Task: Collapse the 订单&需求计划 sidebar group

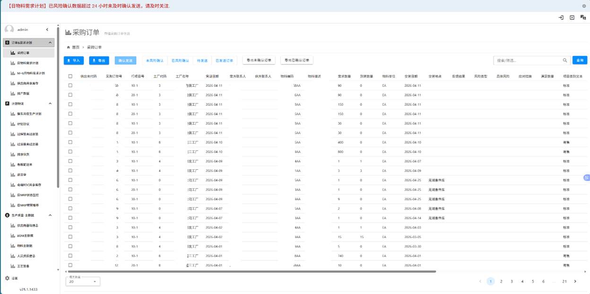Action: point(50,42)
